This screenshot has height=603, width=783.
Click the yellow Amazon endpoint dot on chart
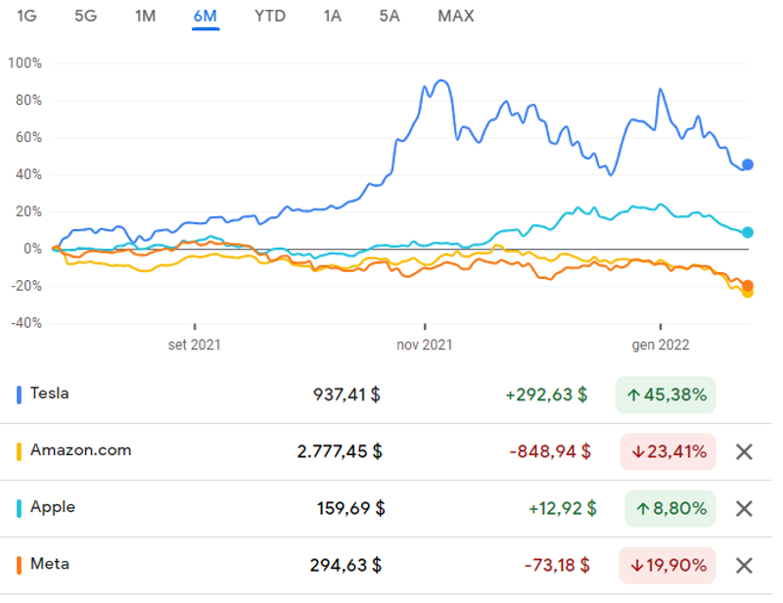point(748,294)
